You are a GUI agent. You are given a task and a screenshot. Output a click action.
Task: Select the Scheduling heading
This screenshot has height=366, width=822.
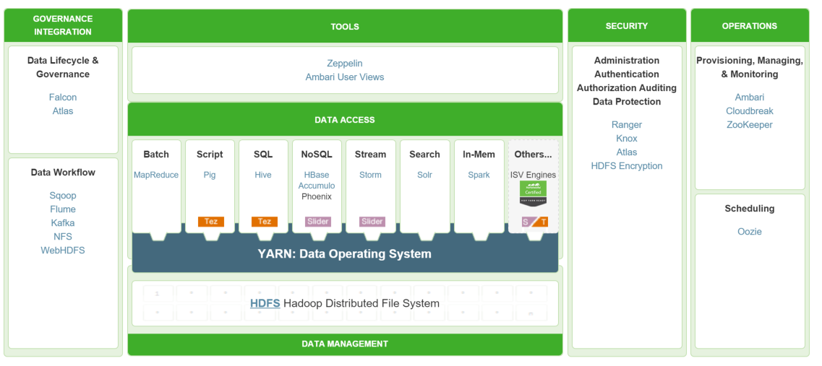point(750,209)
